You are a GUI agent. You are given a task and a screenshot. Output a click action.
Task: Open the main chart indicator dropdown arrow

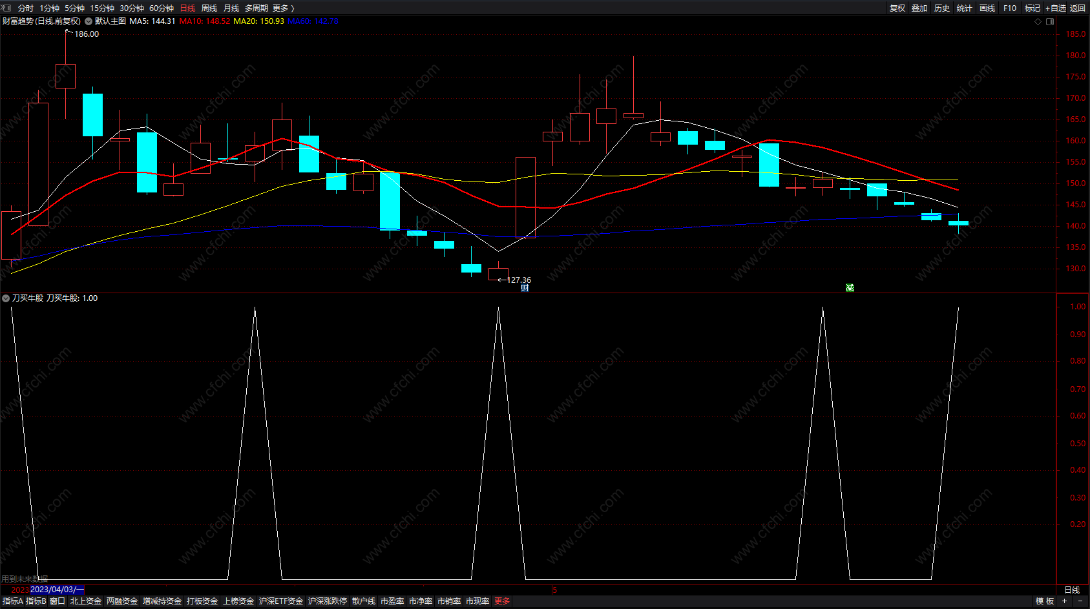click(89, 21)
